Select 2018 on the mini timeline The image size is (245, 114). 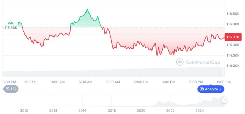112,110
